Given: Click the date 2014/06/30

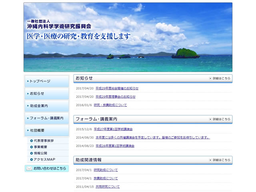Looking at the screenshot, I should pyautogui.click(x=85, y=138).
